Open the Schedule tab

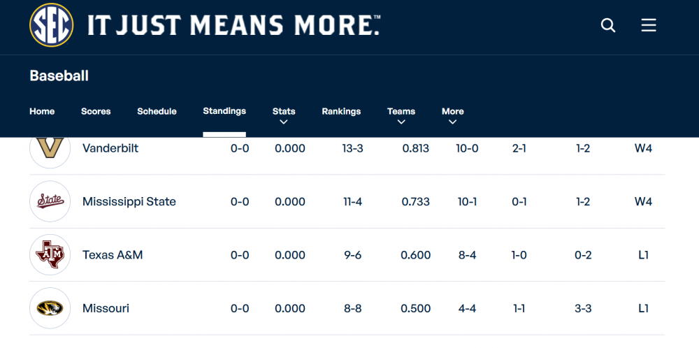[x=157, y=111]
